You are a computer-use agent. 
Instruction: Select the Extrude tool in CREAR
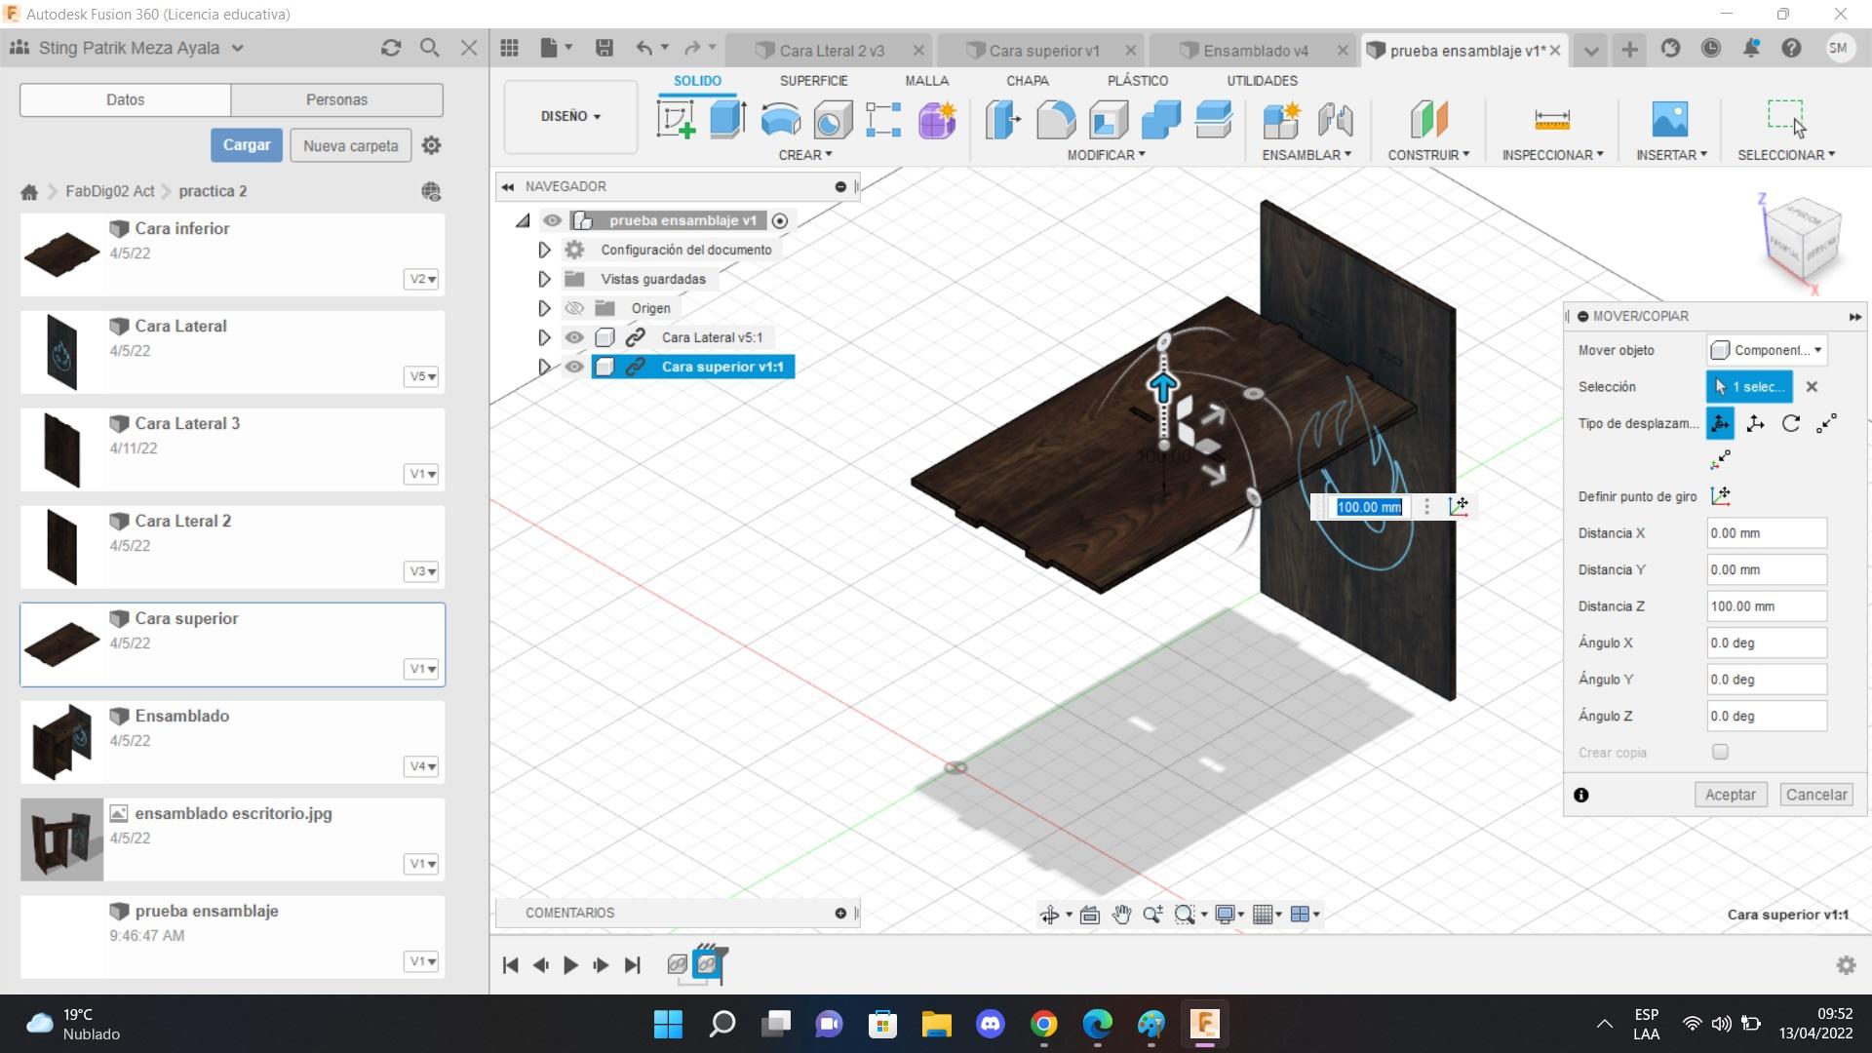click(727, 120)
